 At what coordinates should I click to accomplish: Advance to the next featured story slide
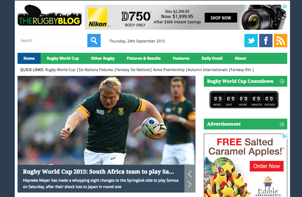[x=190, y=184]
